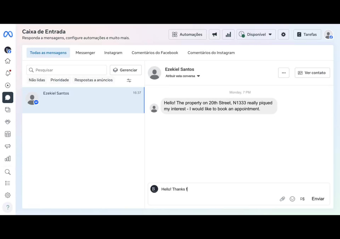This screenshot has height=239, width=340.
Task: Switch to the Instagram tab
Action: coord(113,53)
